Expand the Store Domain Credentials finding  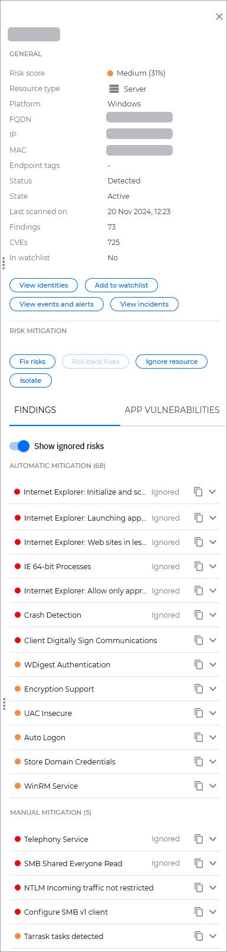pos(213,761)
